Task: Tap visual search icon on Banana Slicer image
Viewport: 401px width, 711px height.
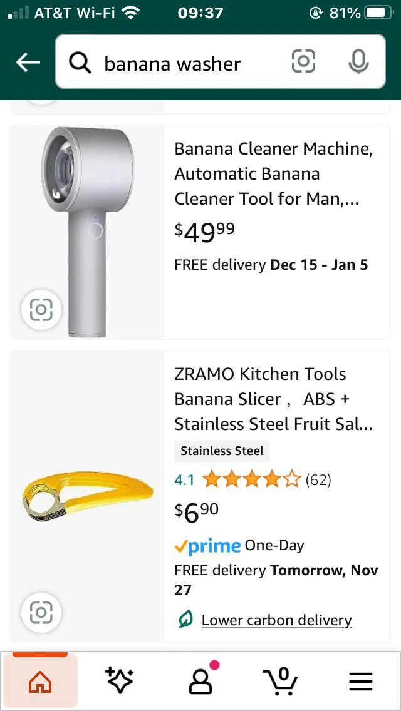Action: pos(41,613)
